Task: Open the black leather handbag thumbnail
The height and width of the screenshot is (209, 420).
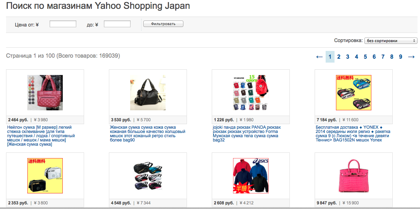Action: 148,92
